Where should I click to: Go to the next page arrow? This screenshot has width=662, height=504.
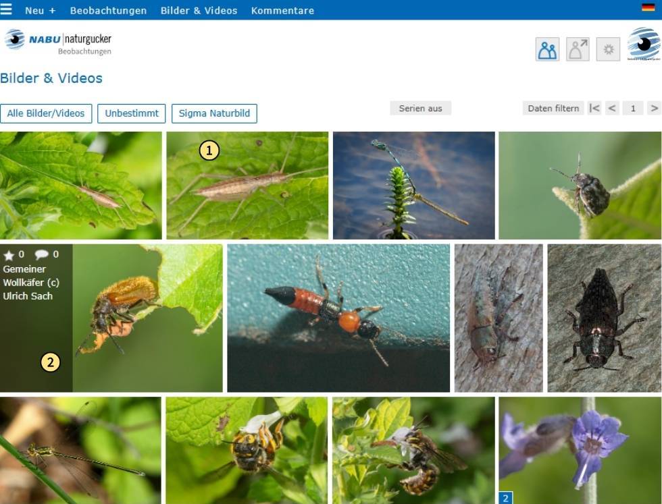[654, 109]
